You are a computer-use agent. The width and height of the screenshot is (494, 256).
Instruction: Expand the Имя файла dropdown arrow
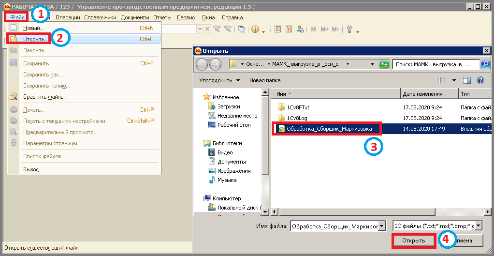click(382, 226)
